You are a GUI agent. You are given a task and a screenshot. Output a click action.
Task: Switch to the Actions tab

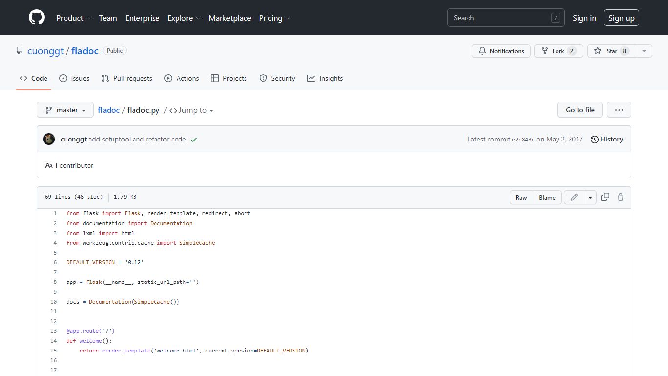[x=181, y=78]
